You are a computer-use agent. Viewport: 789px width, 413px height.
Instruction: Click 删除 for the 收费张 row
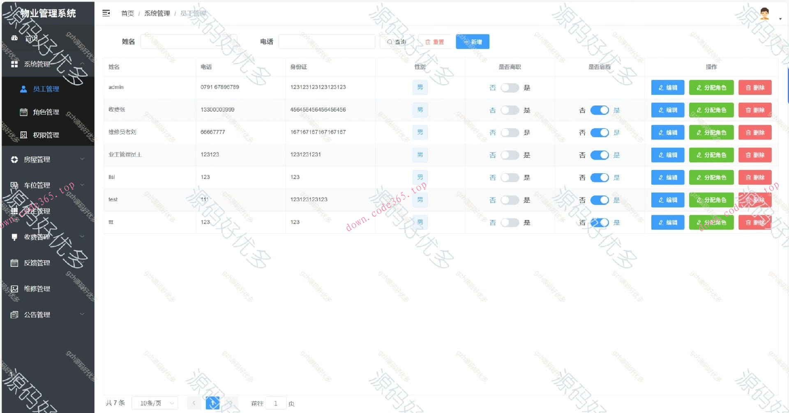(755, 110)
